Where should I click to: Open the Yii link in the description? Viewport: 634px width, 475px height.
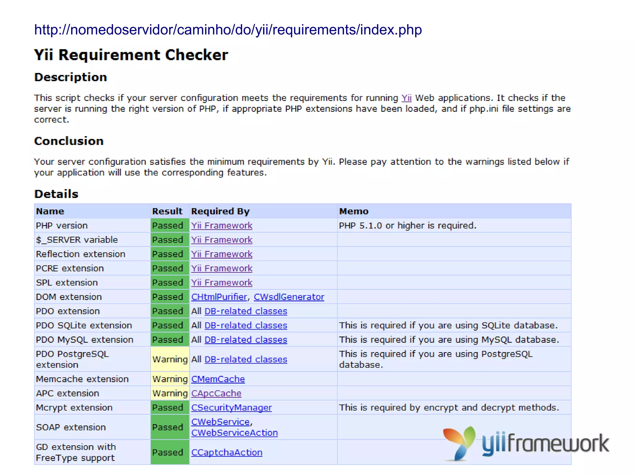pos(406,98)
